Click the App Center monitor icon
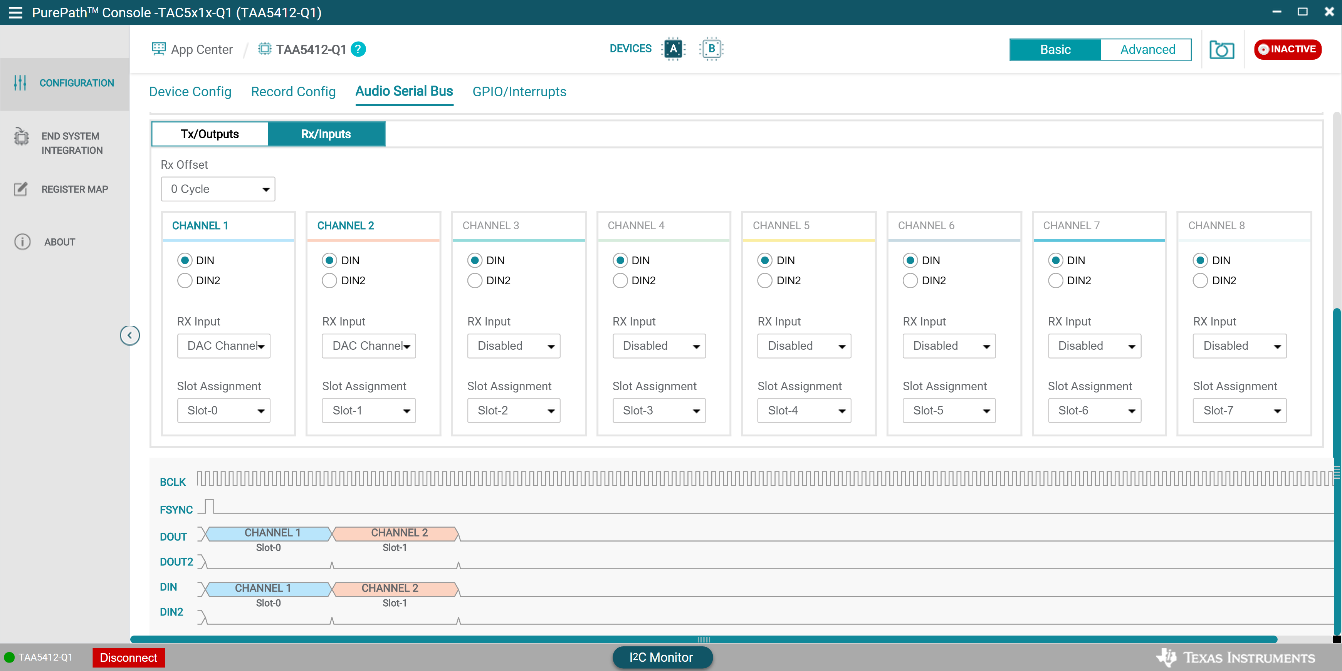 (x=158, y=49)
